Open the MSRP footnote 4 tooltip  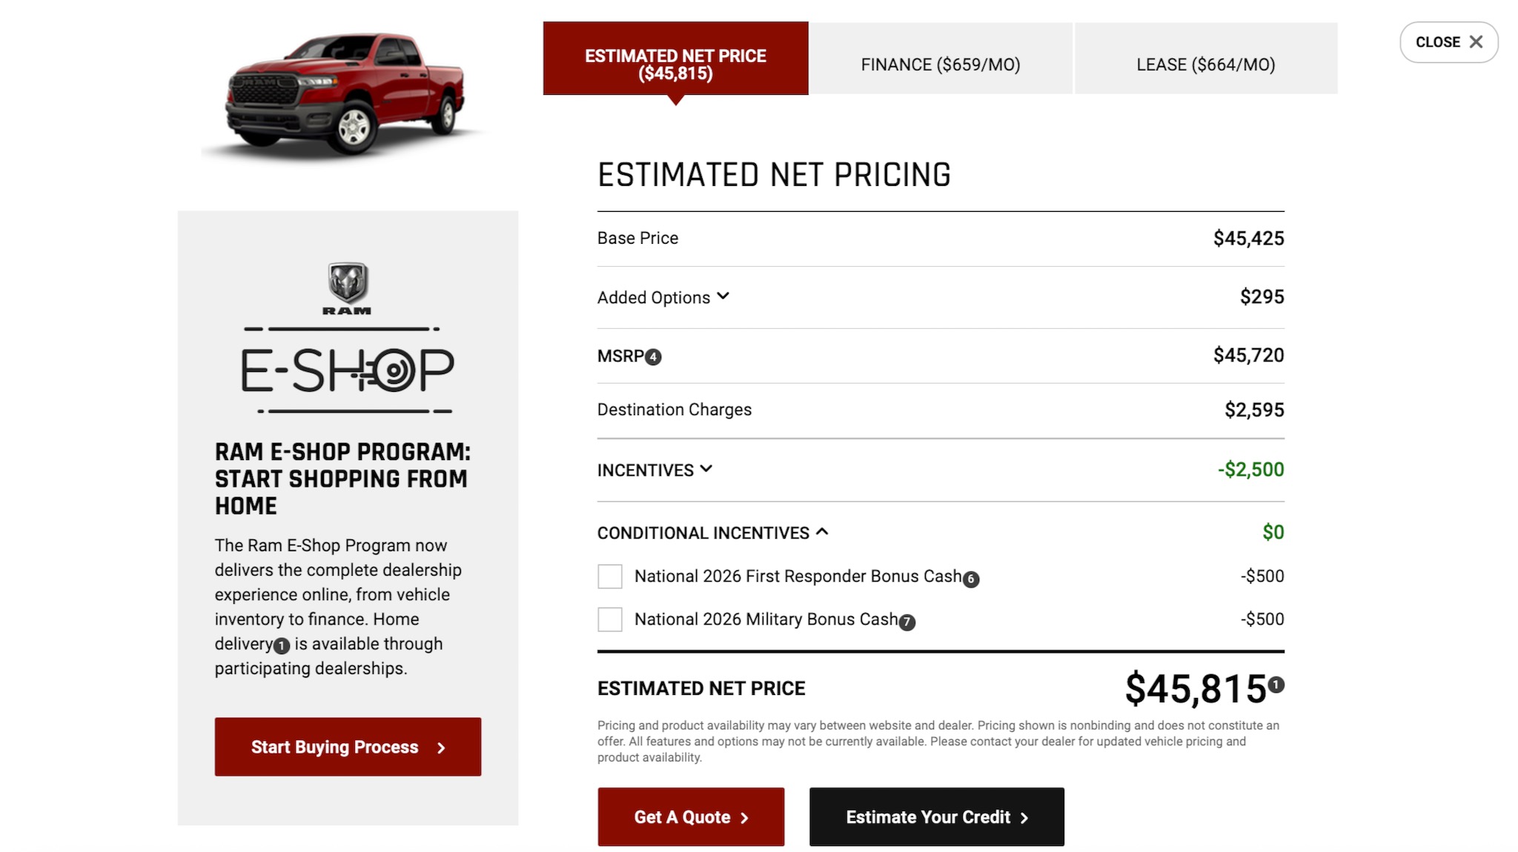coord(653,356)
